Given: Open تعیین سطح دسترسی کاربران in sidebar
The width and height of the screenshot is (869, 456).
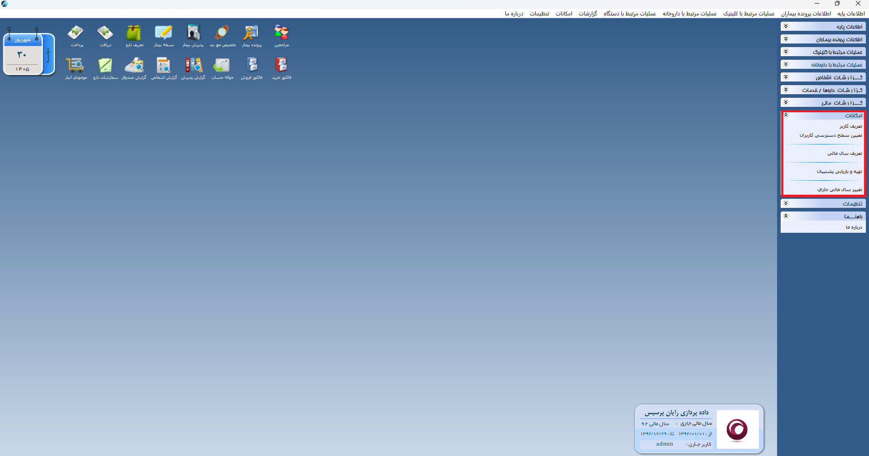Looking at the screenshot, I should point(831,135).
